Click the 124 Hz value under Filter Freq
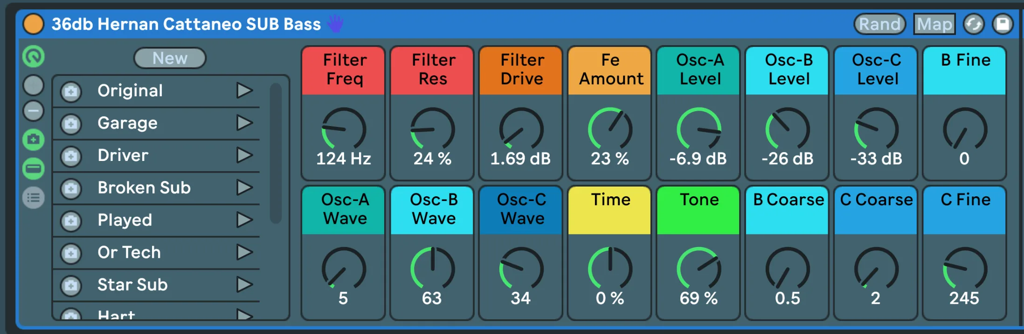Viewport: 1024px width, 334px height. pos(344,159)
